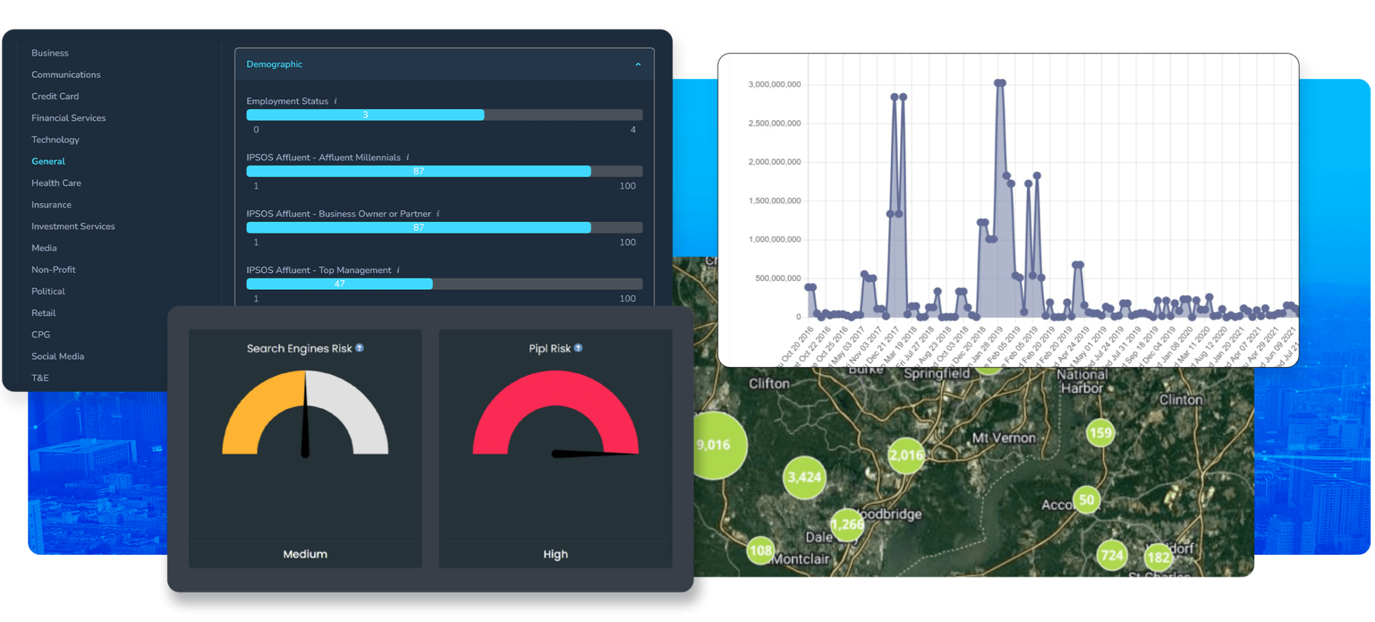Select the Health Care category
Viewport: 1375px width, 622px height.
click(56, 183)
